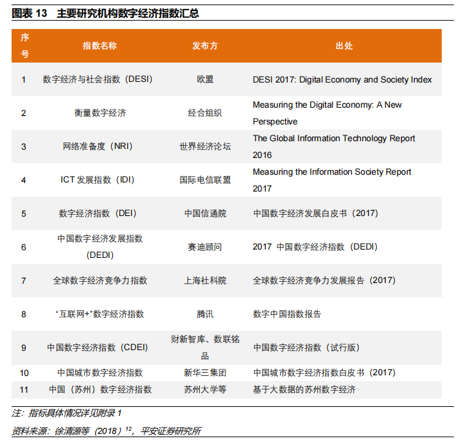The image size is (463, 443).
Task: Click row number 3 in the 序号 column
Action: [24, 146]
